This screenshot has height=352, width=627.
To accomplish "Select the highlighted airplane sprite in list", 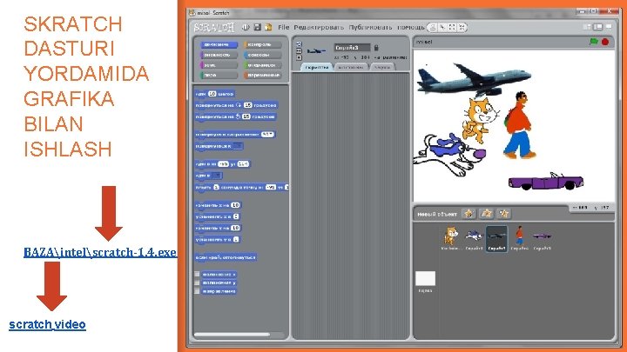I will tap(496, 239).
